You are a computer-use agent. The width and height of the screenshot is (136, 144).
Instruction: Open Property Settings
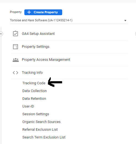pos(69,47)
